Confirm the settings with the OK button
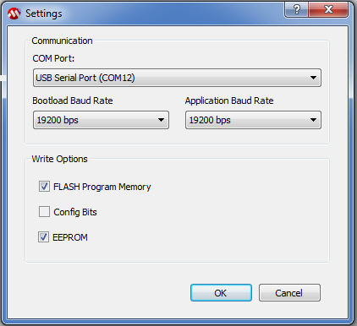The height and width of the screenshot is (326, 357). coord(221,293)
